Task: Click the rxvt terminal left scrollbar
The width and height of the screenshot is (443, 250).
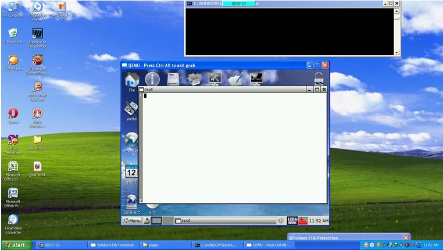Action: [141, 148]
